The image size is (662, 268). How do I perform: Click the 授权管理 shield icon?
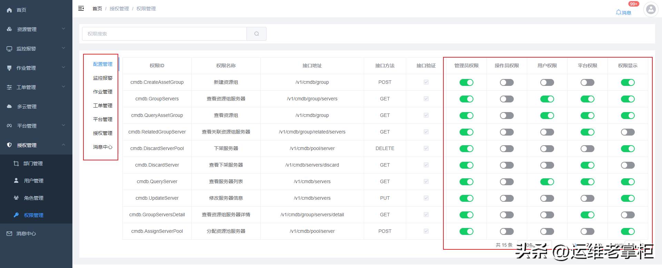click(x=9, y=145)
